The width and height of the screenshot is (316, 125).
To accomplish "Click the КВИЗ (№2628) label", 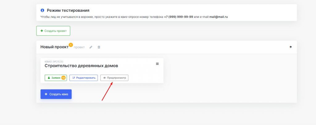I will click(x=54, y=61).
